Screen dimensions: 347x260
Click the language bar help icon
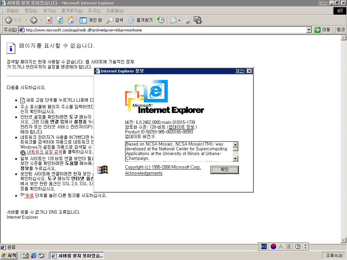pyautogui.click(x=298, y=246)
